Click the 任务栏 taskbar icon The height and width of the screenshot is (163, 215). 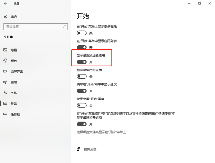[5, 114]
